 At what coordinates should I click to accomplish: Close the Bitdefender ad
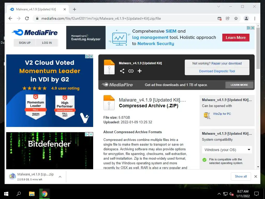[x=91, y=134]
